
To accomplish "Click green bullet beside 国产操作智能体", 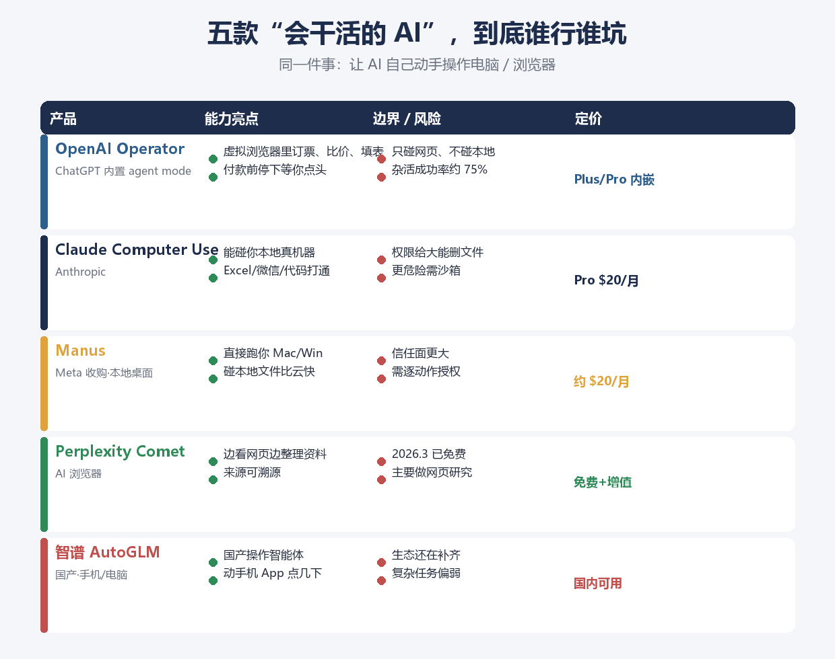I will tap(213, 562).
